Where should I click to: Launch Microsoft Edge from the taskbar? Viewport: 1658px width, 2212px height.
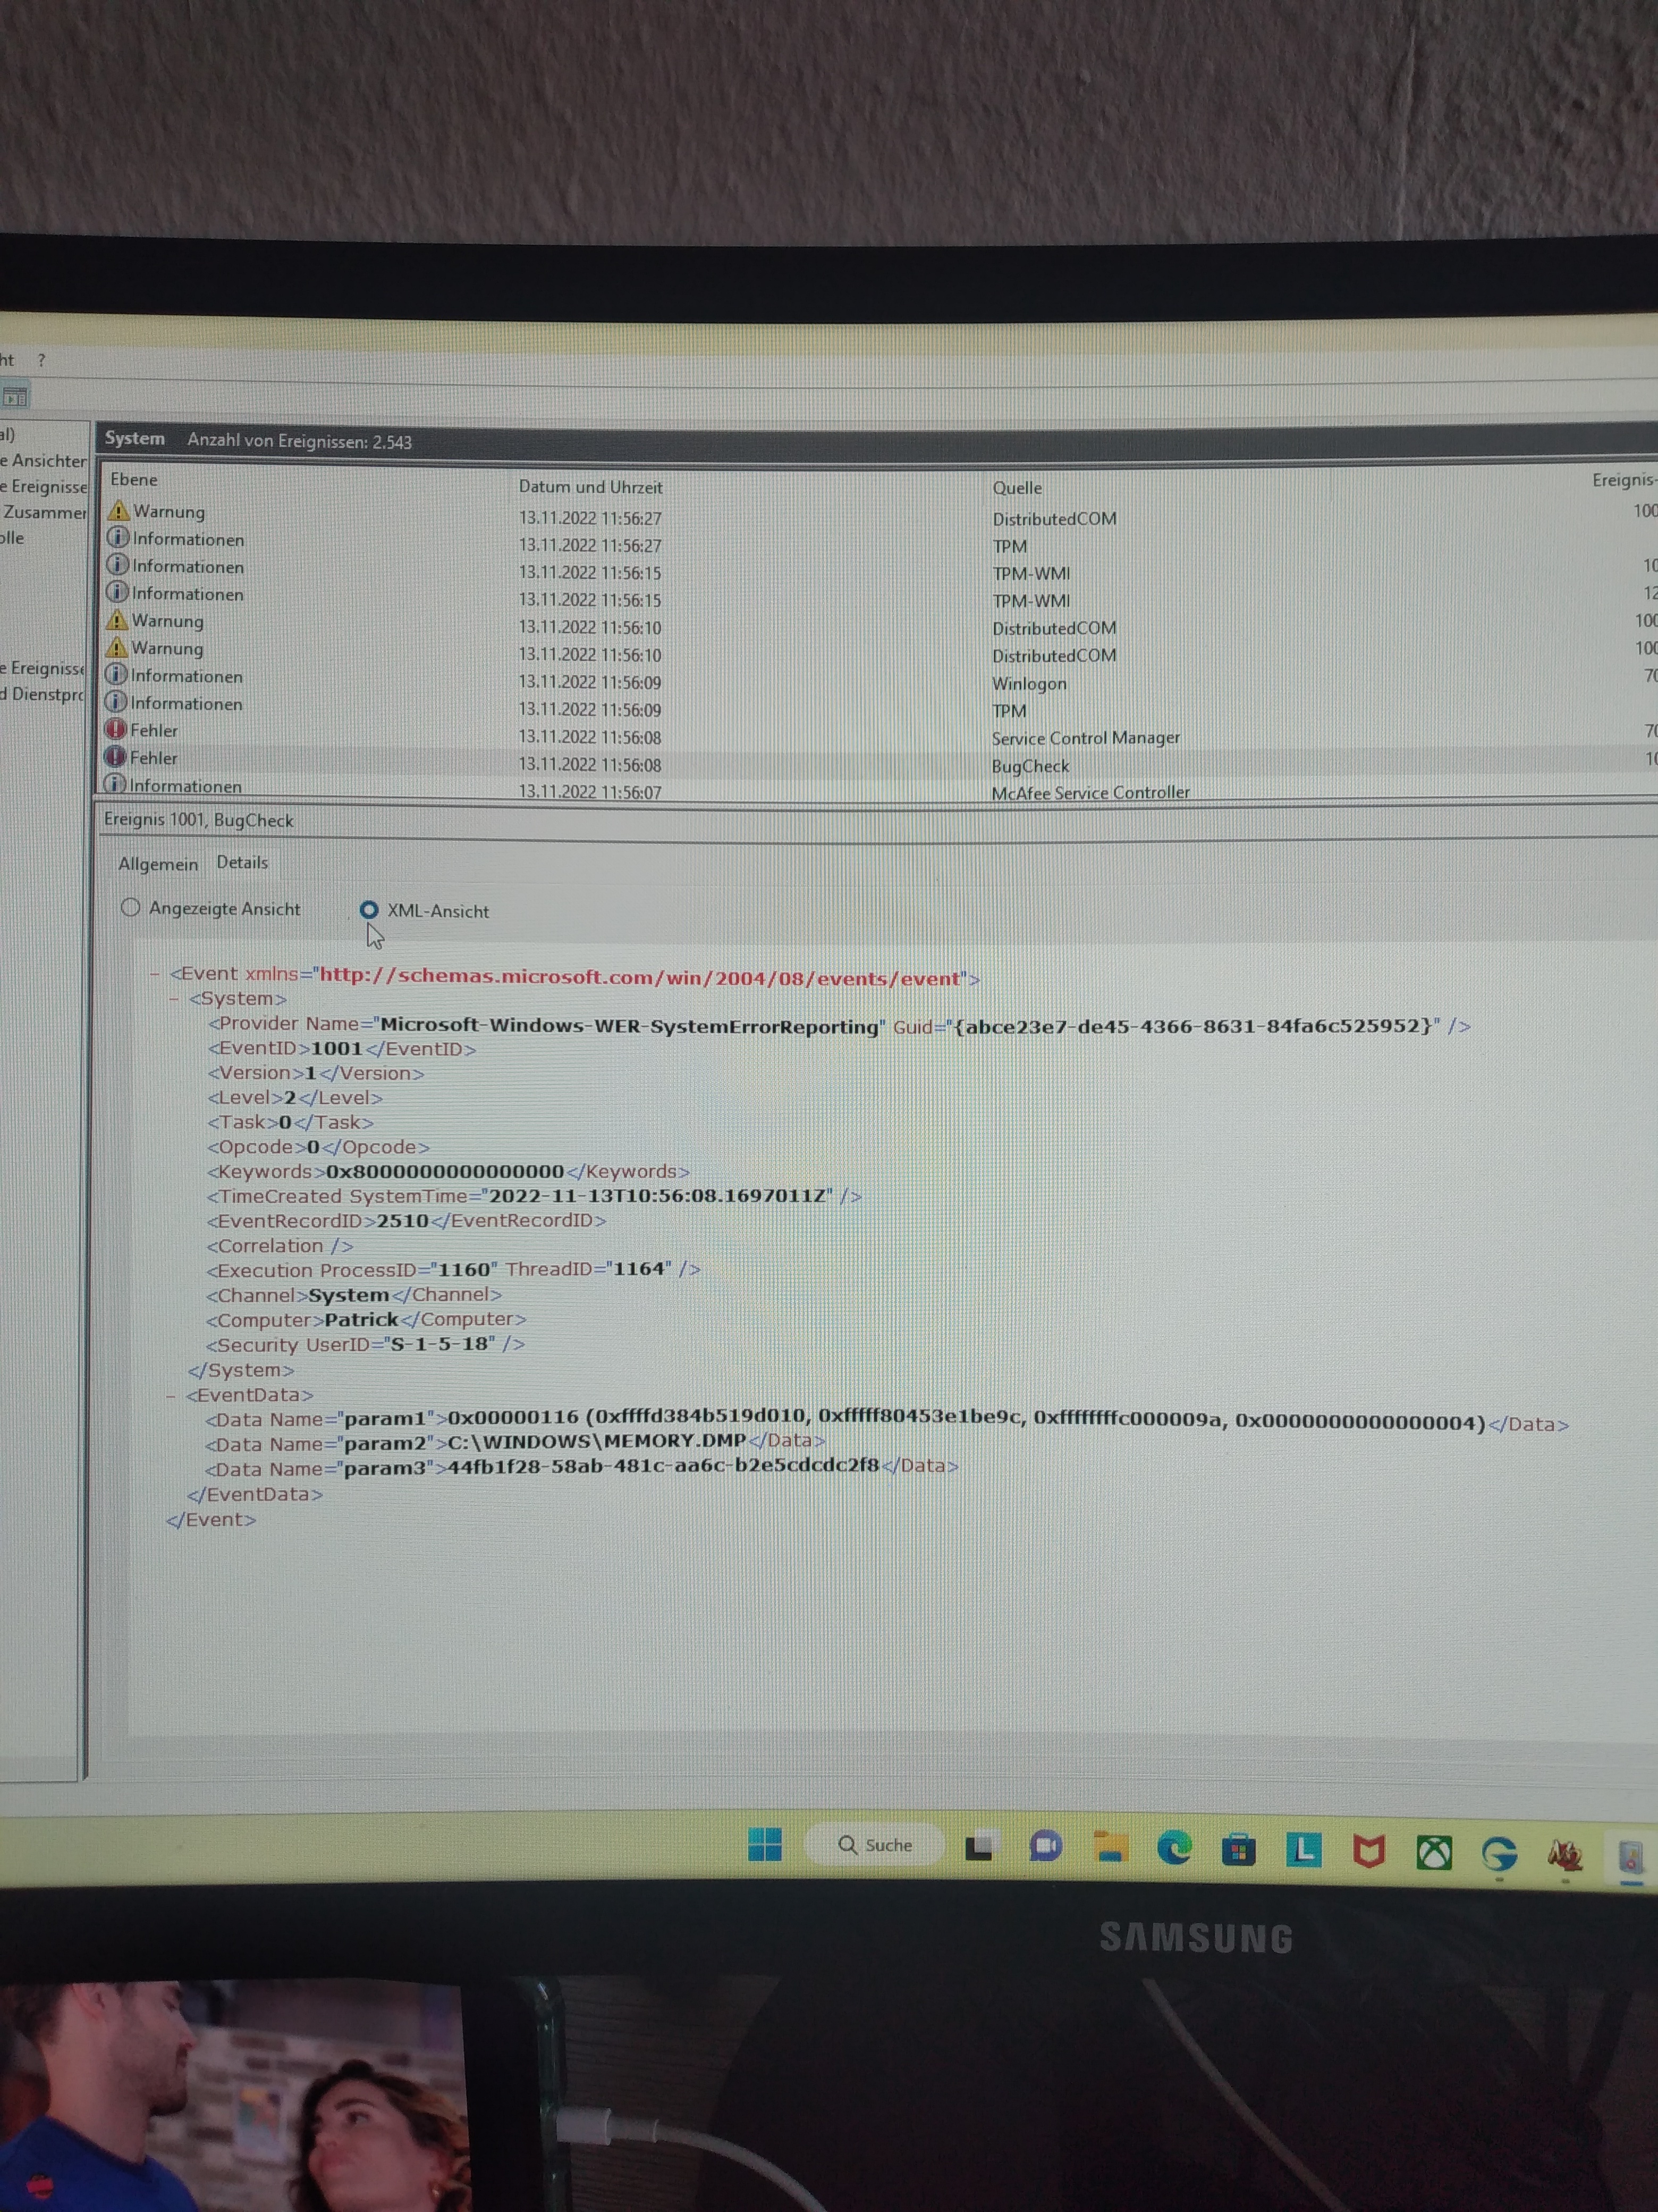tap(1173, 1848)
